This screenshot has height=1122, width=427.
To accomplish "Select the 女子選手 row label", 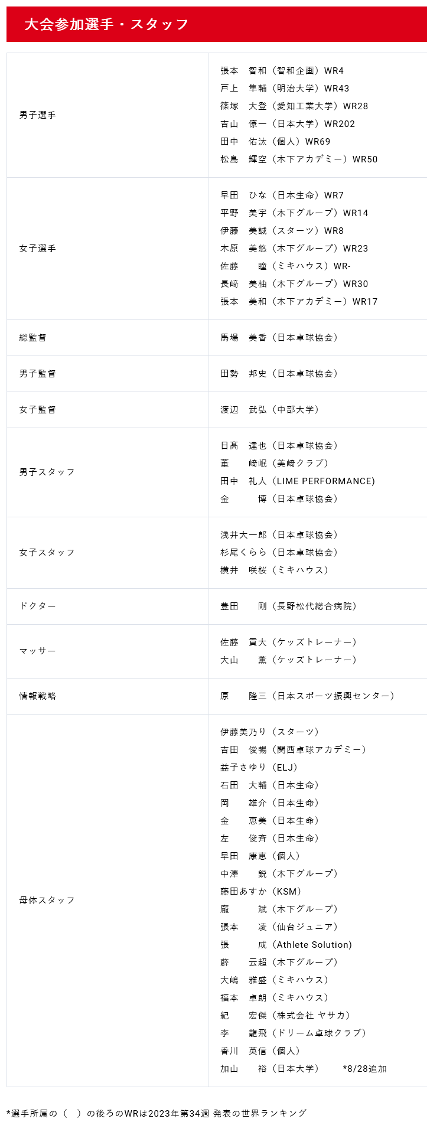I will click(38, 249).
